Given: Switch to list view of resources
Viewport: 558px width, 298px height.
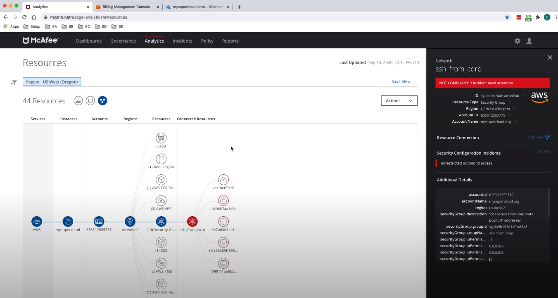Looking at the screenshot, I should (x=78, y=100).
